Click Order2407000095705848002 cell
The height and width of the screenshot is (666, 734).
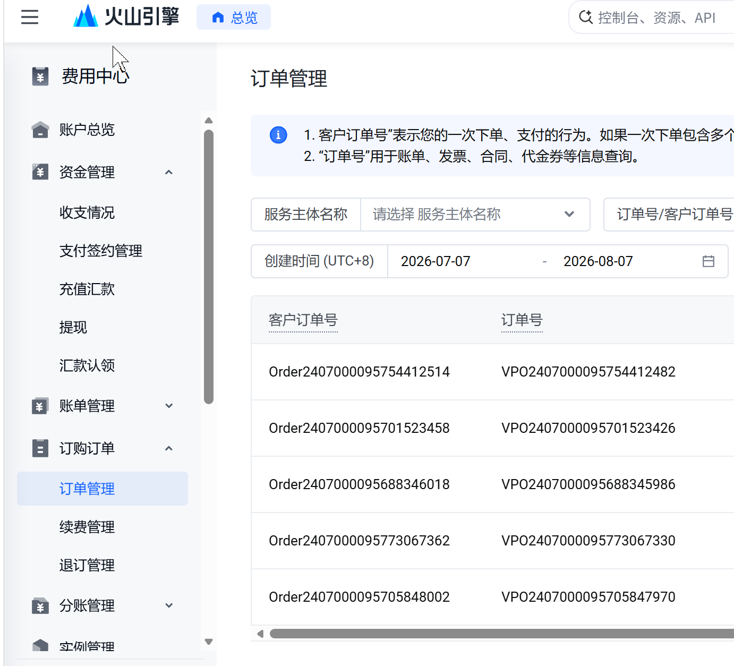[x=359, y=597]
